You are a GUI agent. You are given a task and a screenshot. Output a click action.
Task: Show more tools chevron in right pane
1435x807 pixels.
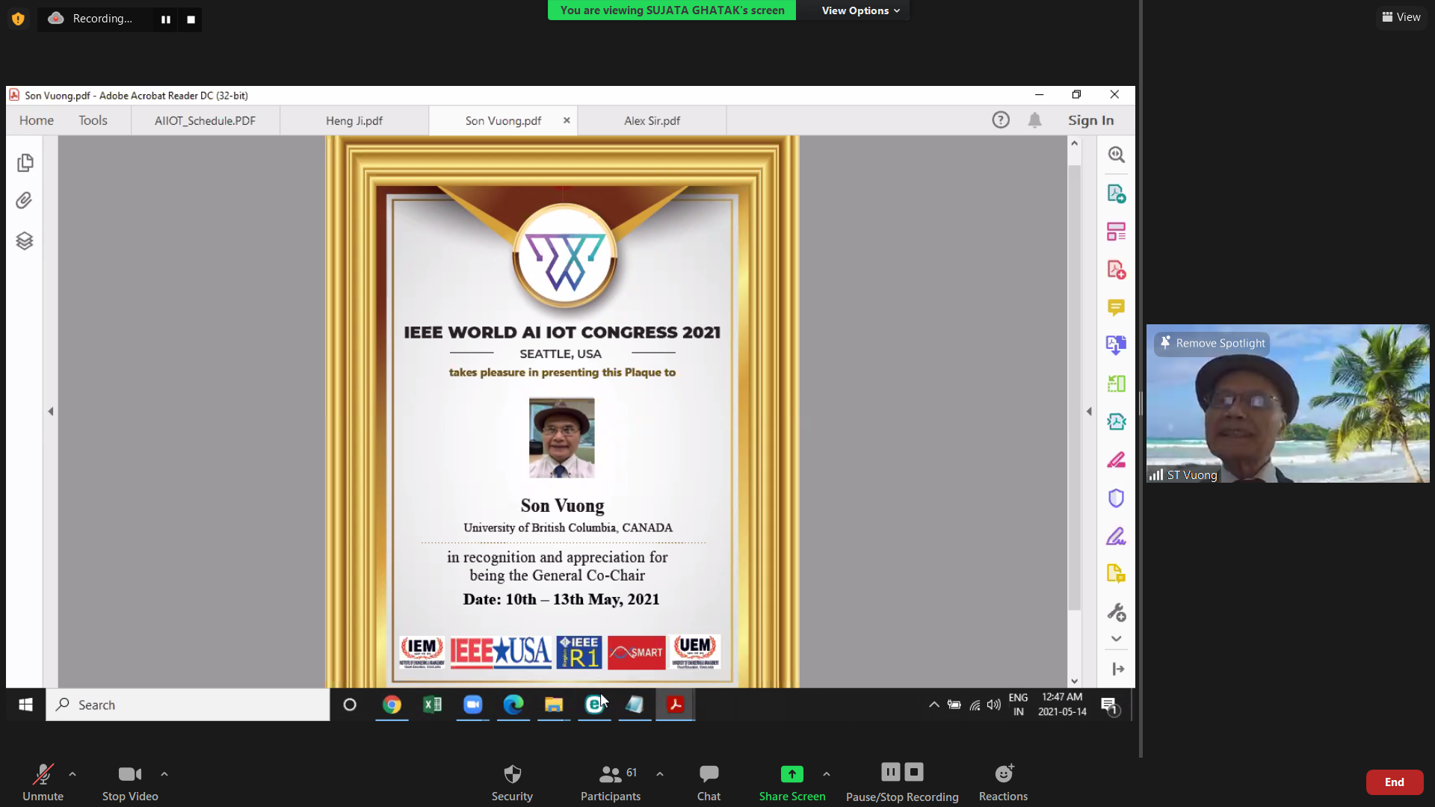(x=1116, y=639)
